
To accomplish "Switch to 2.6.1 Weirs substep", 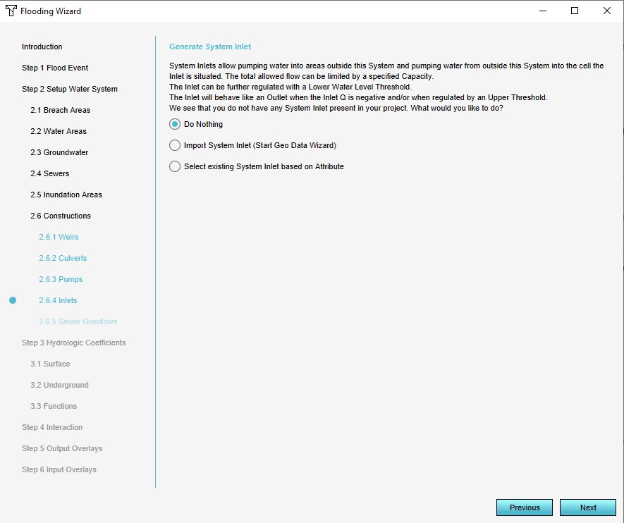I will click(x=59, y=237).
